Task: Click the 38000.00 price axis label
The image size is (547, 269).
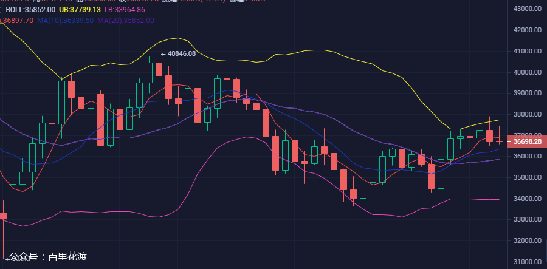Action: [528, 114]
